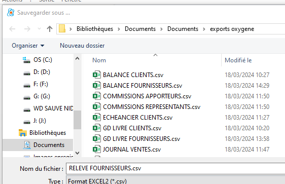This screenshot has height=184, width=285.
Task: Click the OS (C:) drive icon
Action: 26,60
